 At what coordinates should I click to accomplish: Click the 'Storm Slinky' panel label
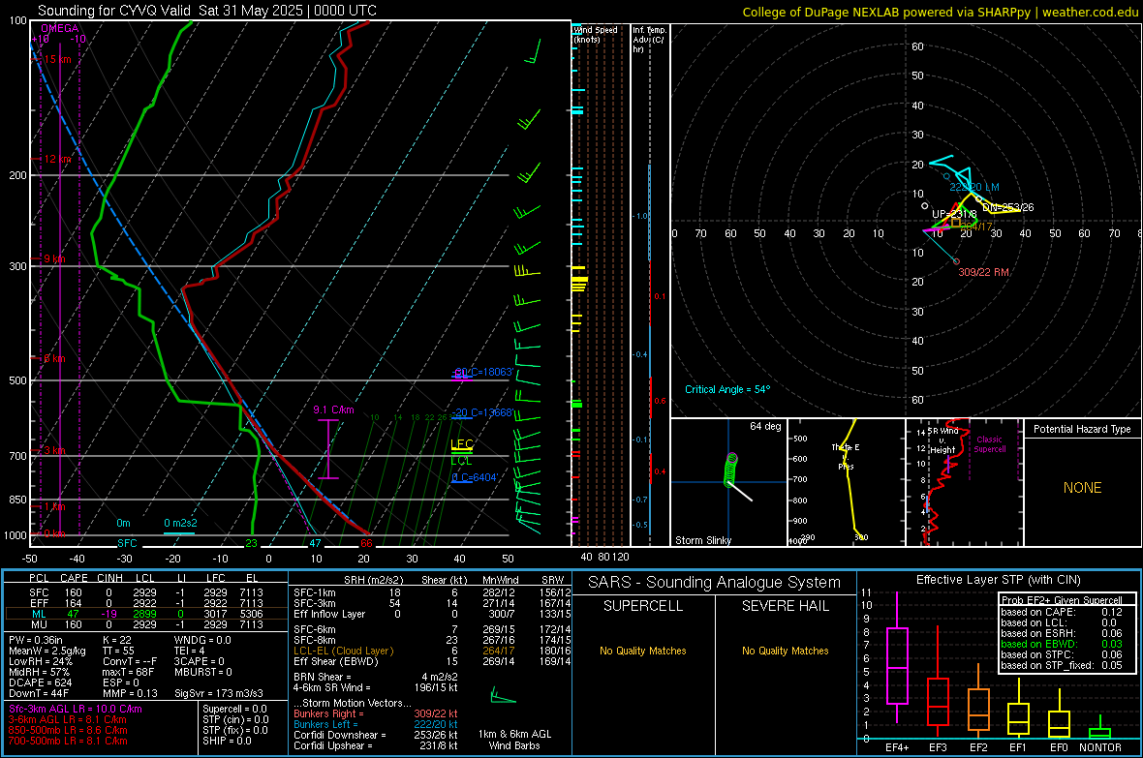(702, 540)
